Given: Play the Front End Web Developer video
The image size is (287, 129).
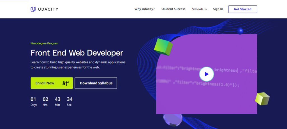Looking at the screenshot, I should click(x=207, y=74).
